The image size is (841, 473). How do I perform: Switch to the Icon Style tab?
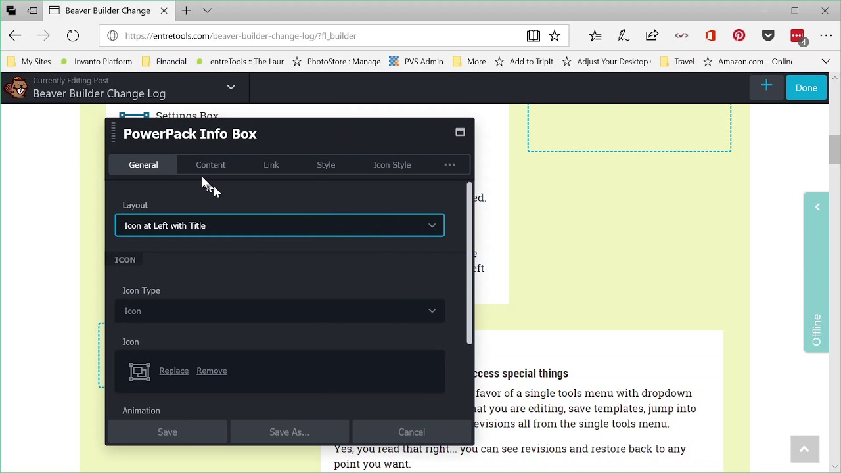tap(392, 165)
